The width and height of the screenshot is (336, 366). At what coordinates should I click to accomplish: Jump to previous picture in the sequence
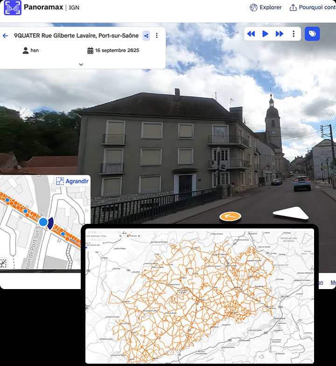coord(251,34)
